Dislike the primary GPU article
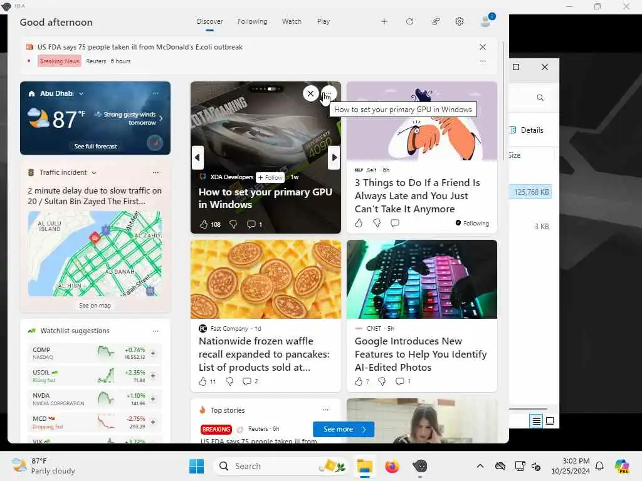This screenshot has height=481, width=642. click(233, 224)
